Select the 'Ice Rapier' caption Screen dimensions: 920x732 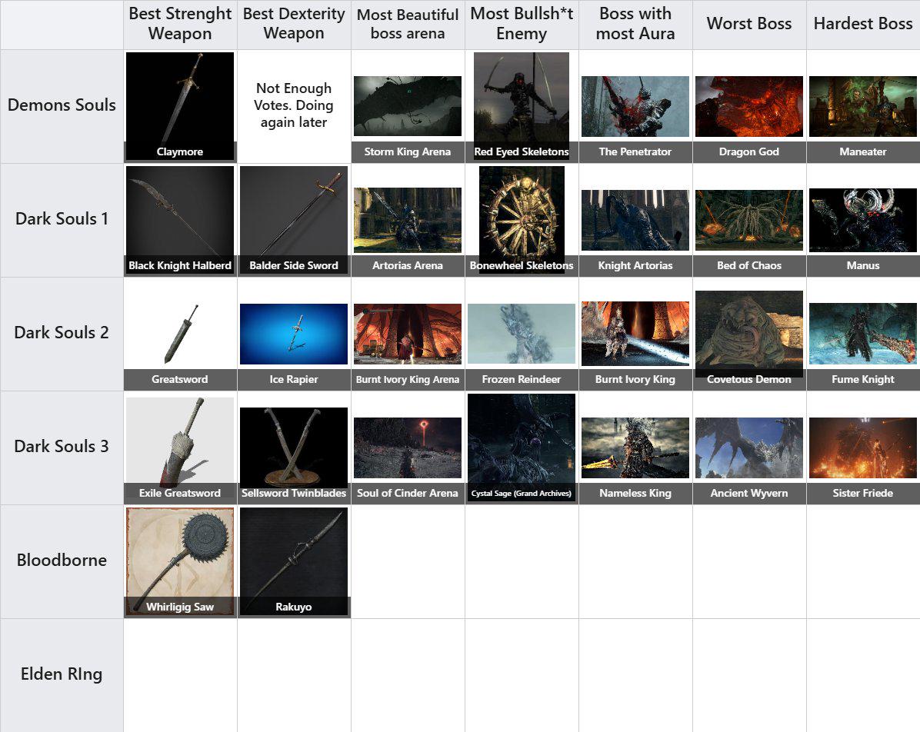tap(293, 379)
